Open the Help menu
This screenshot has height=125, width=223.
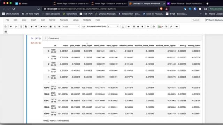pos(98,20)
